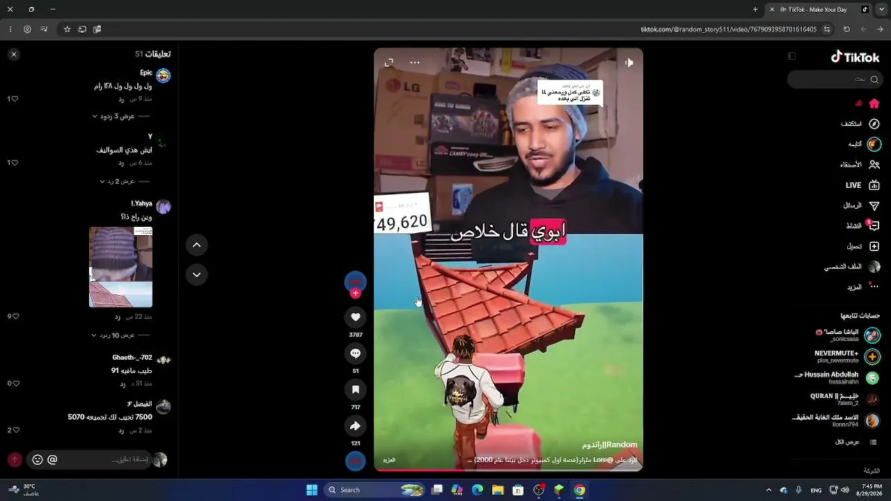Open a new browser tab
Screen dimensions: 891x501
[755, 10]
